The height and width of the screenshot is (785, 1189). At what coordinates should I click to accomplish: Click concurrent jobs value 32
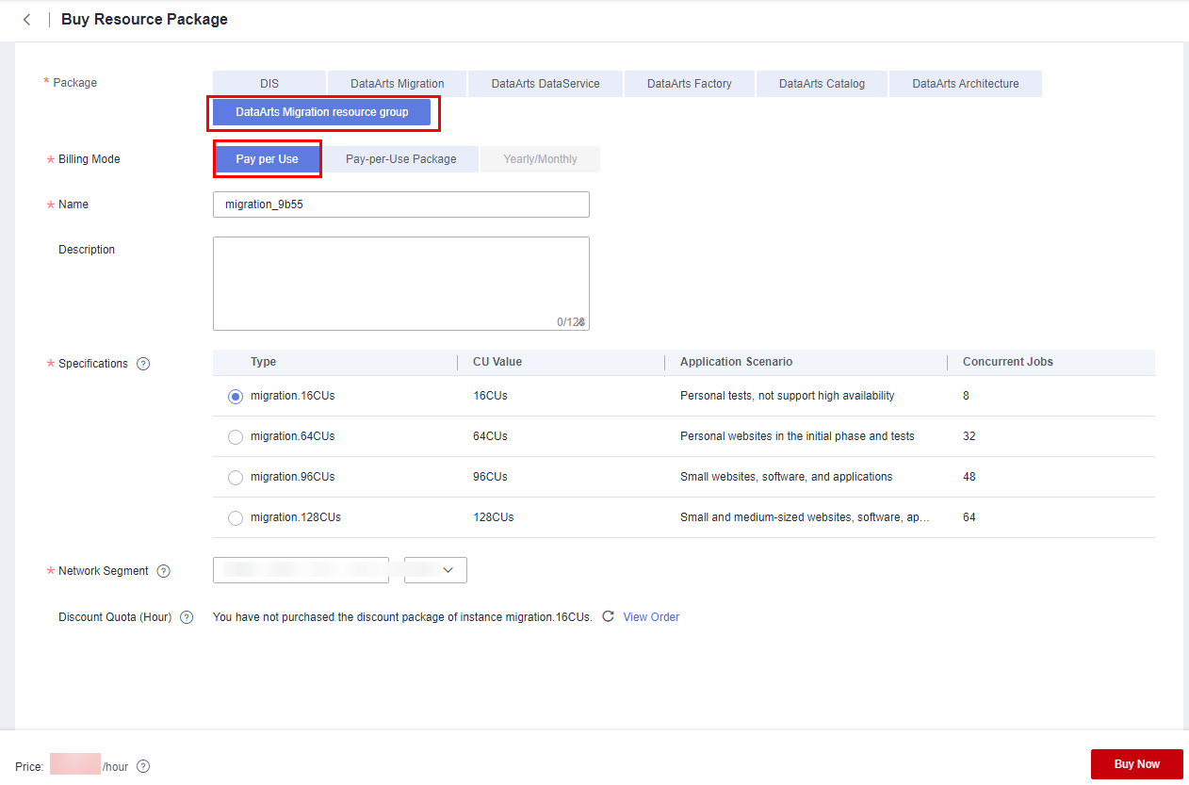[x=969, y=436]
